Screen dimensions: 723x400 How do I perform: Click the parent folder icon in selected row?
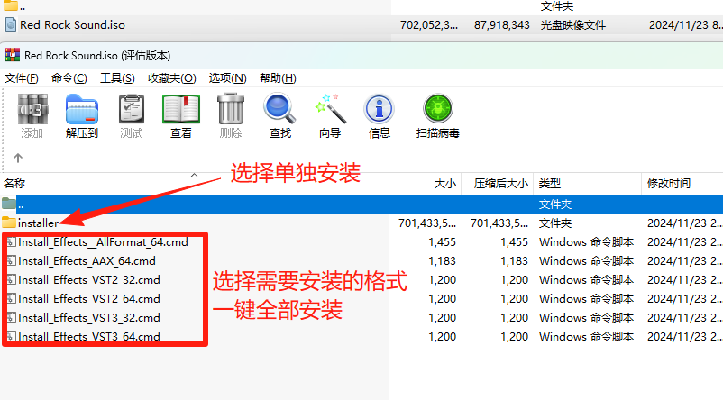tap(9, 204)
